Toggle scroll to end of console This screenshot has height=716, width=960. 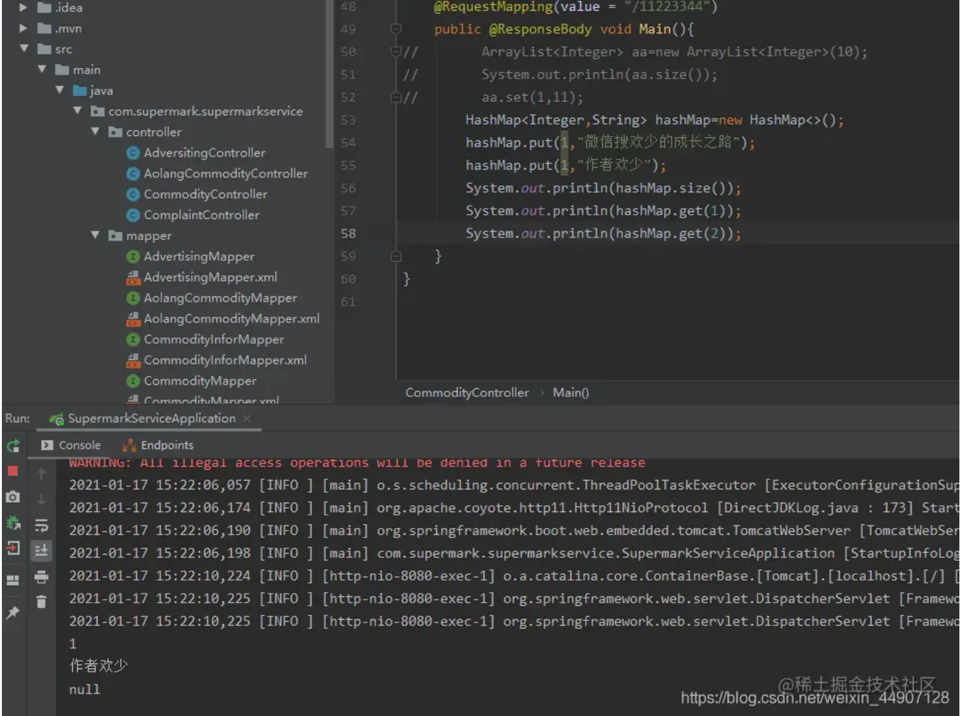(x=41, y=550)
